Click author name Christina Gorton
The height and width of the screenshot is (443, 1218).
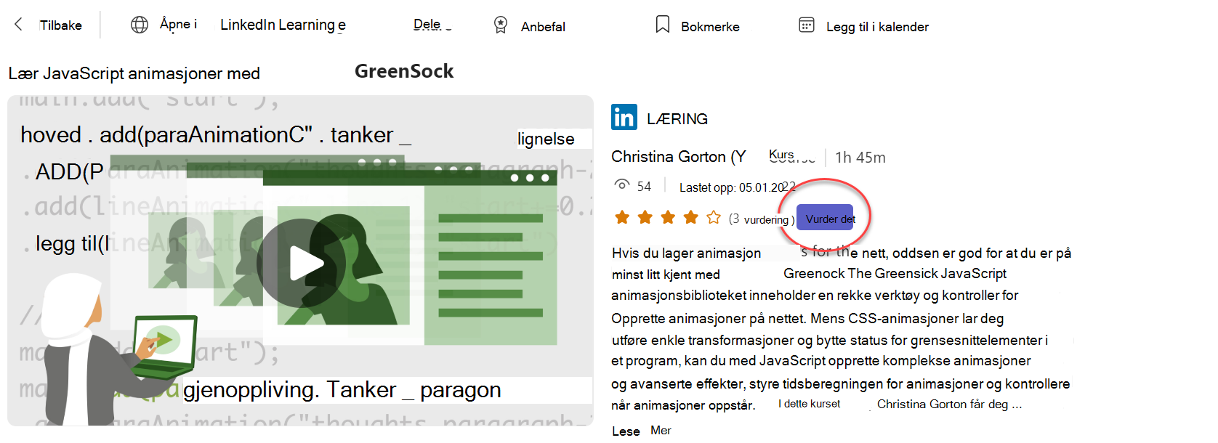(x=678, y=157)
